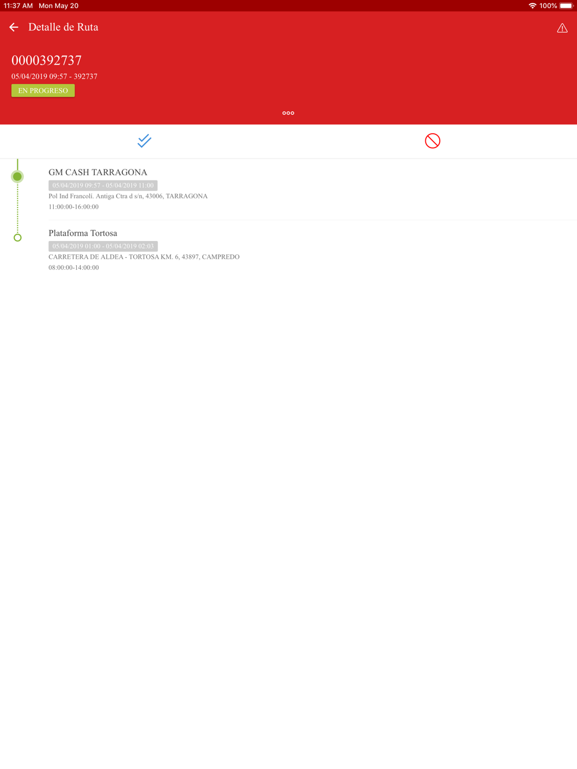Viewport: 577px width, 769px height.
Task: Select the filled green GM CASH stop marker
Action: coord(17,176)
